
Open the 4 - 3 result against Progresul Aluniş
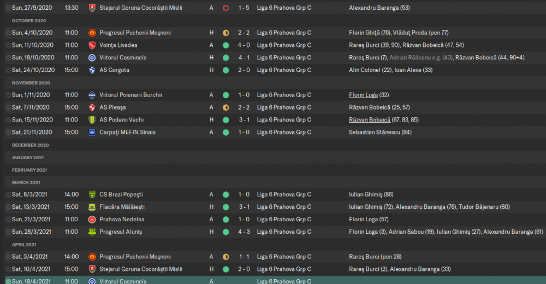pyautogui.click(x=244, y=232)
